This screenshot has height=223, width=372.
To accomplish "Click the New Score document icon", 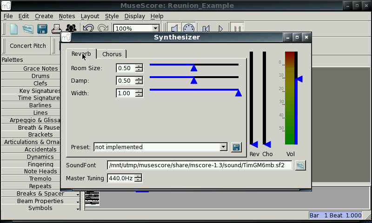I will tap(14, 29).
